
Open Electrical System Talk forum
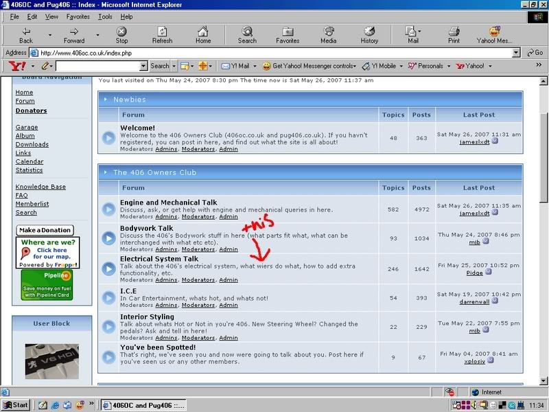[x=159, y=259]
